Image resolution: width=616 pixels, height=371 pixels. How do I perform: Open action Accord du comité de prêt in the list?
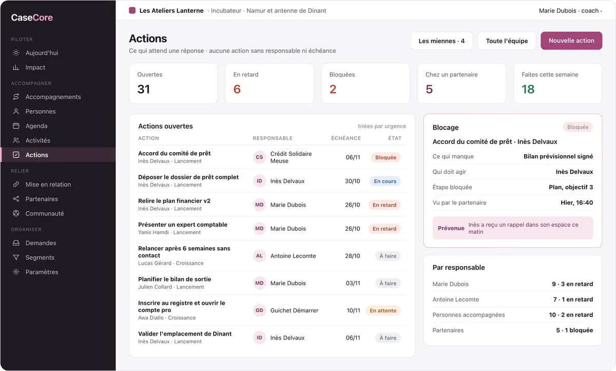coord(272,157)
